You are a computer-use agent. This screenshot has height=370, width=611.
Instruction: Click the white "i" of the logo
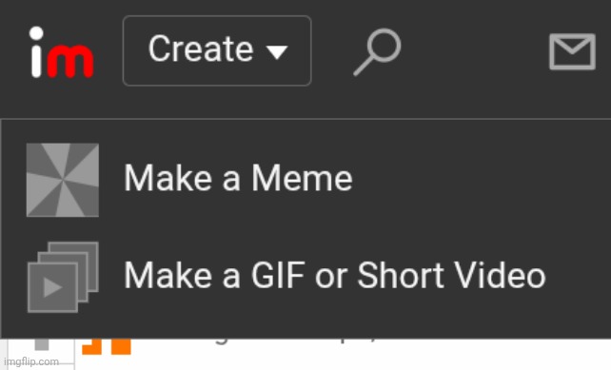coord(36,52)
